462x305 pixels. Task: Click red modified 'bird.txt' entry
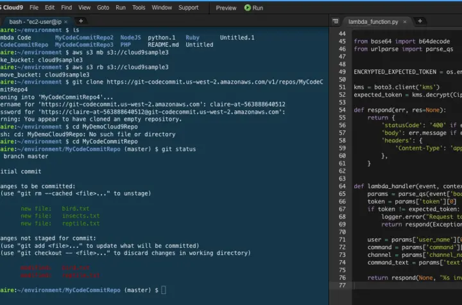tap(76, 268)
